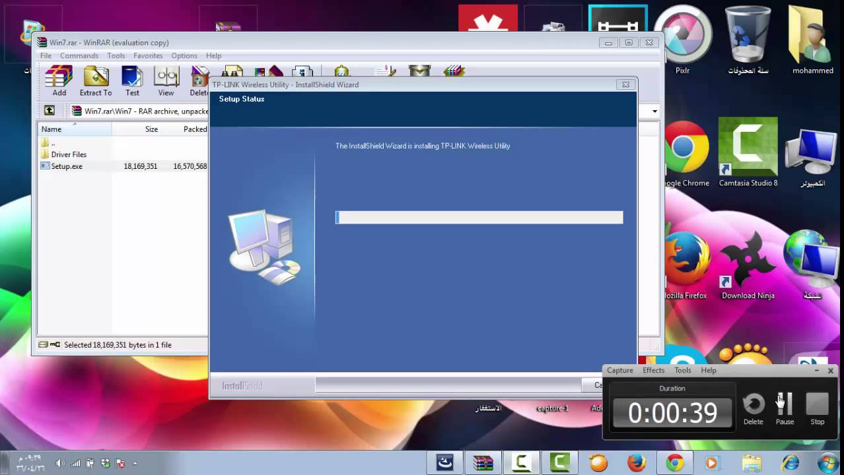Open Windows Explorer folder on taskbar
The height and width of the screenshot is (475, 844).
pyautogui.click(x=752, y=462)
